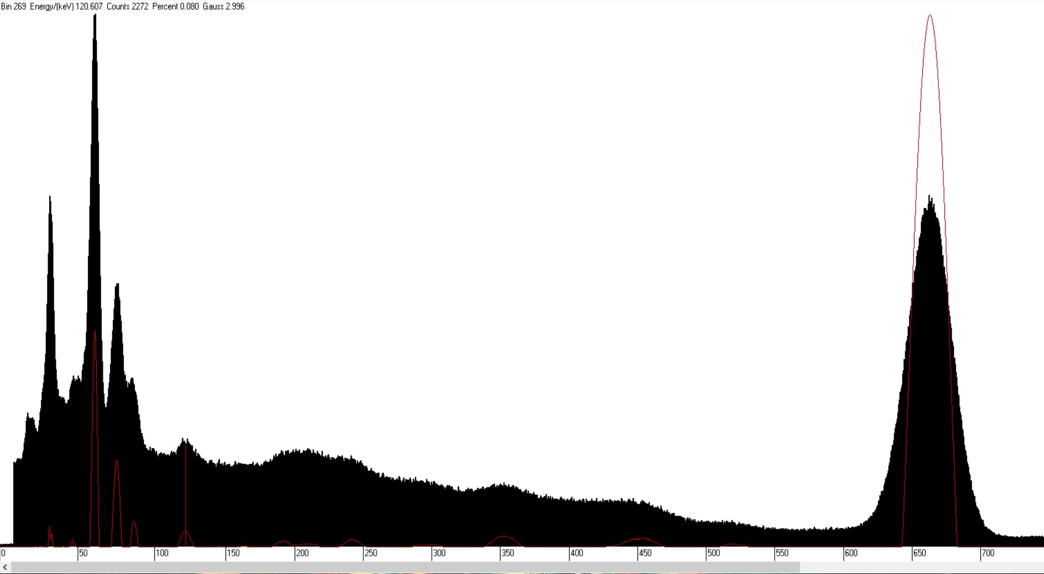Click the horizontal scrollbar thumb
1044x574 pixels.
(405, 567)
